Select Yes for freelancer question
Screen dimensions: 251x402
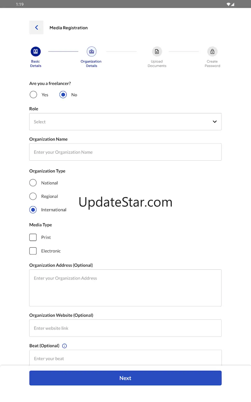(33, 95)
